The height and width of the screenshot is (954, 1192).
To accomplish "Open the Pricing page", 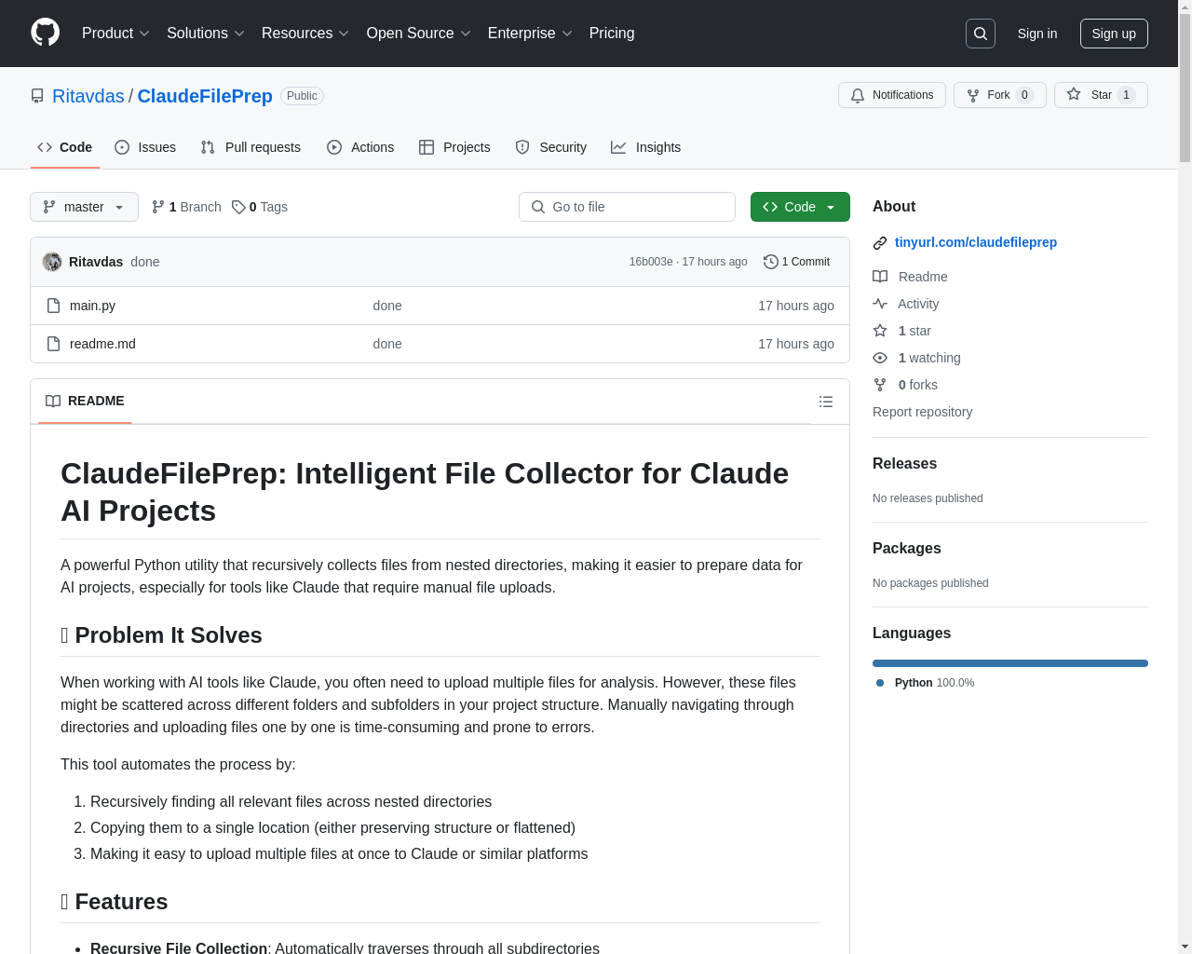I will coord(612,34).
